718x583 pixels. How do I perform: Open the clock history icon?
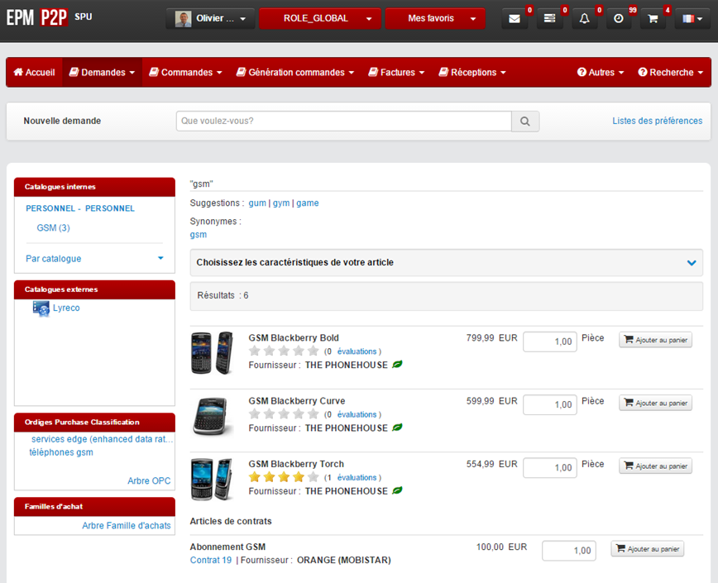pos(619,19)
